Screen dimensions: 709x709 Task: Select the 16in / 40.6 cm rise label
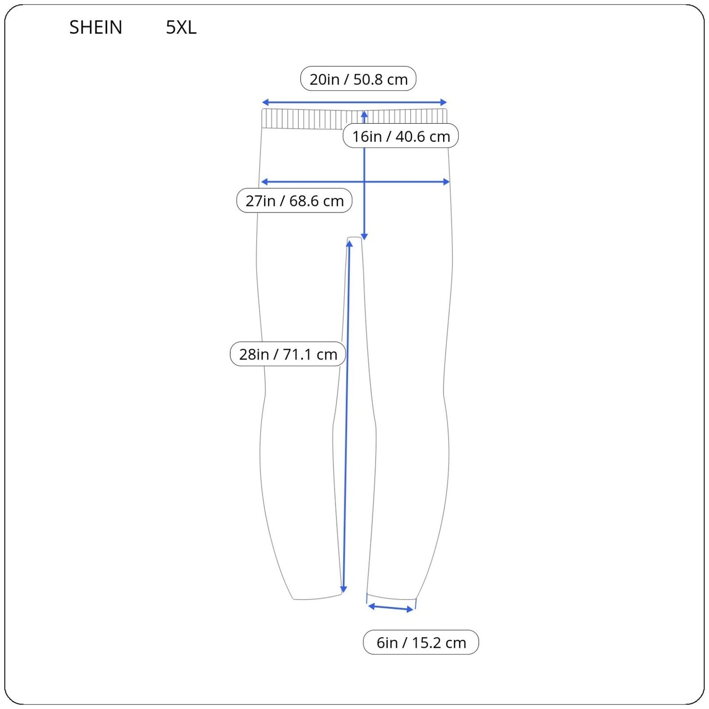coord(400,136)
